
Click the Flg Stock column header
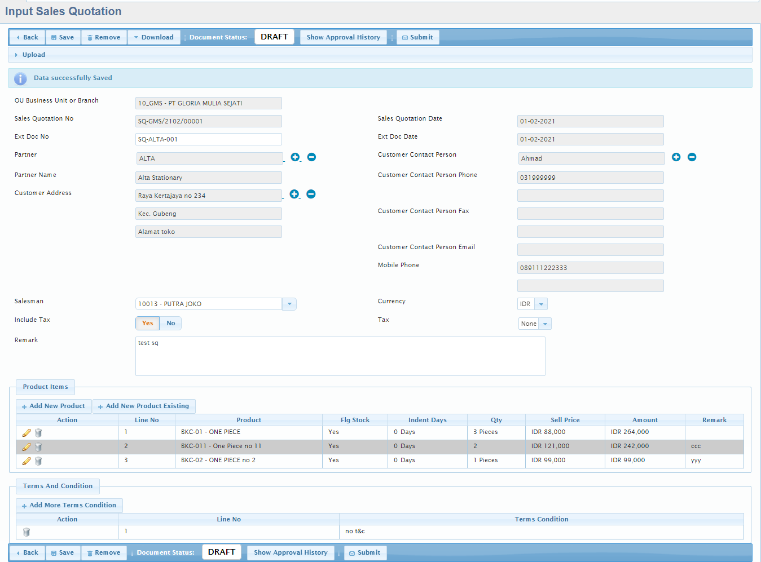pyautogui.click(x=355, y=420)
